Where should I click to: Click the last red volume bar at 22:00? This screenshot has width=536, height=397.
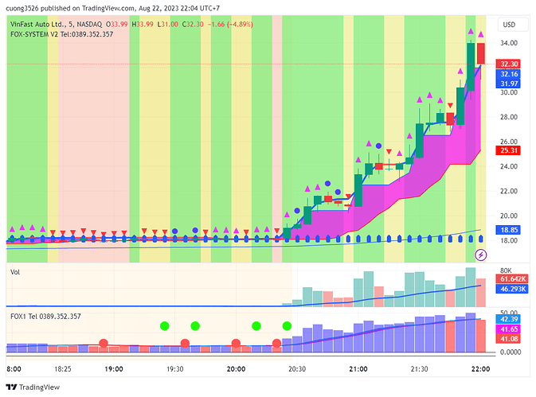pos(481,293)
